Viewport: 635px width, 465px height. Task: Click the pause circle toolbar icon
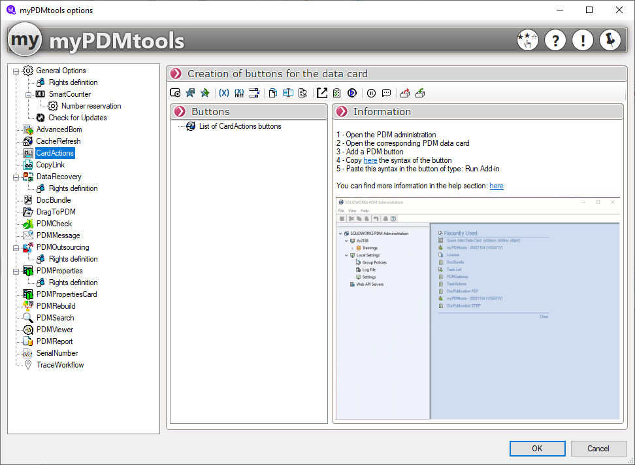pos(371,93)
